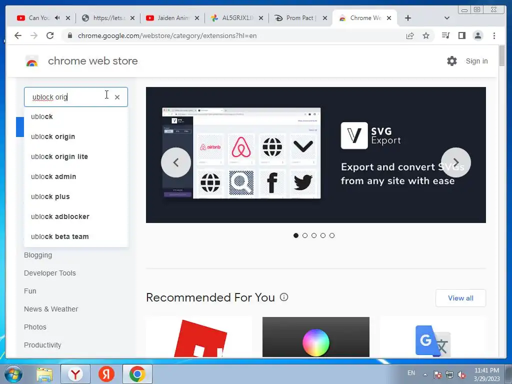Choose the 'ublock admin' suggestion
This screenshot has width=512, height=384.
tap(76, 176)
